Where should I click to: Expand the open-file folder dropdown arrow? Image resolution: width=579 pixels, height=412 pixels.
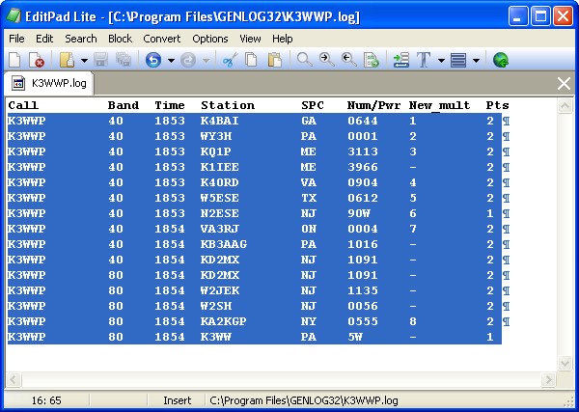click(83, 60)
